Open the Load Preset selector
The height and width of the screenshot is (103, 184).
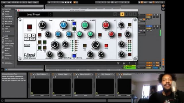34,15
